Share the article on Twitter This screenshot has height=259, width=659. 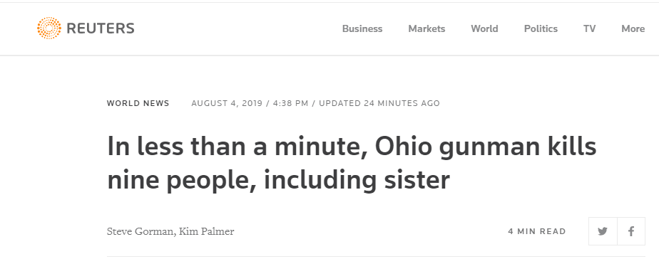pos(603,231)
